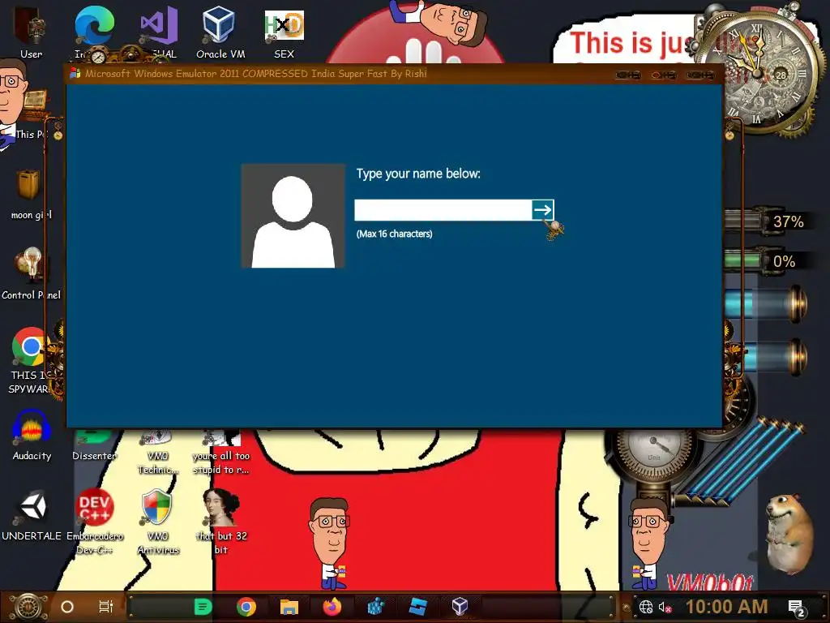Click the 10:00 AM taskbar clock
Screen dimensions: 830x623
tap(727, 607)
